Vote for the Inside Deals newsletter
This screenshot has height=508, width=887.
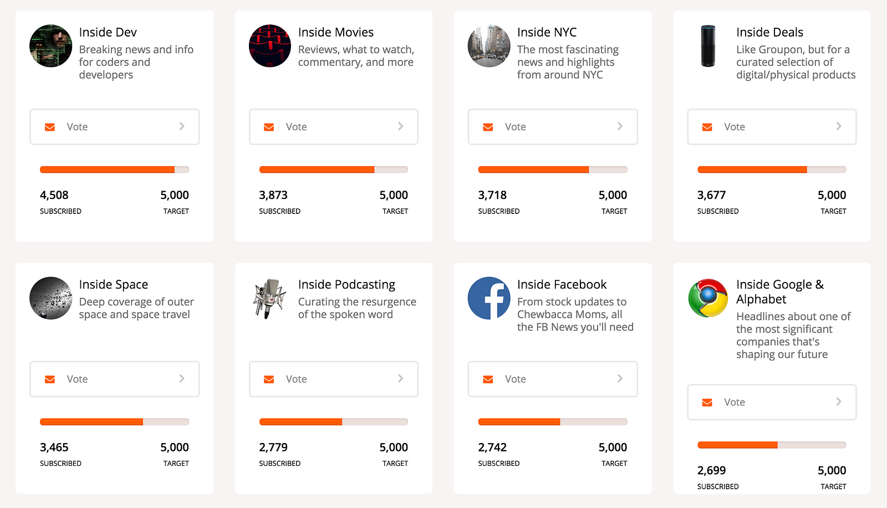(772, 127)
